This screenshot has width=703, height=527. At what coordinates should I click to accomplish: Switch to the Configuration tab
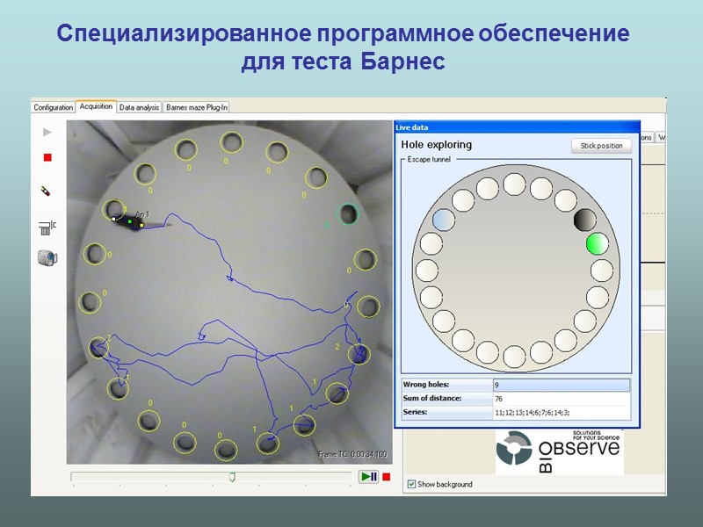pyautogui.click(x=53, y=105)
